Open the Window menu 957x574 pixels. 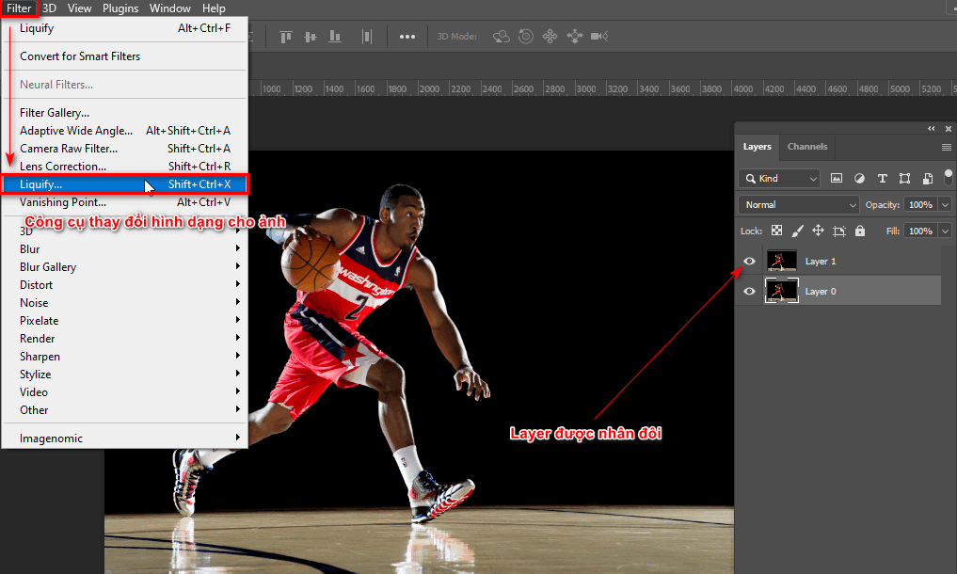(169, 8)
